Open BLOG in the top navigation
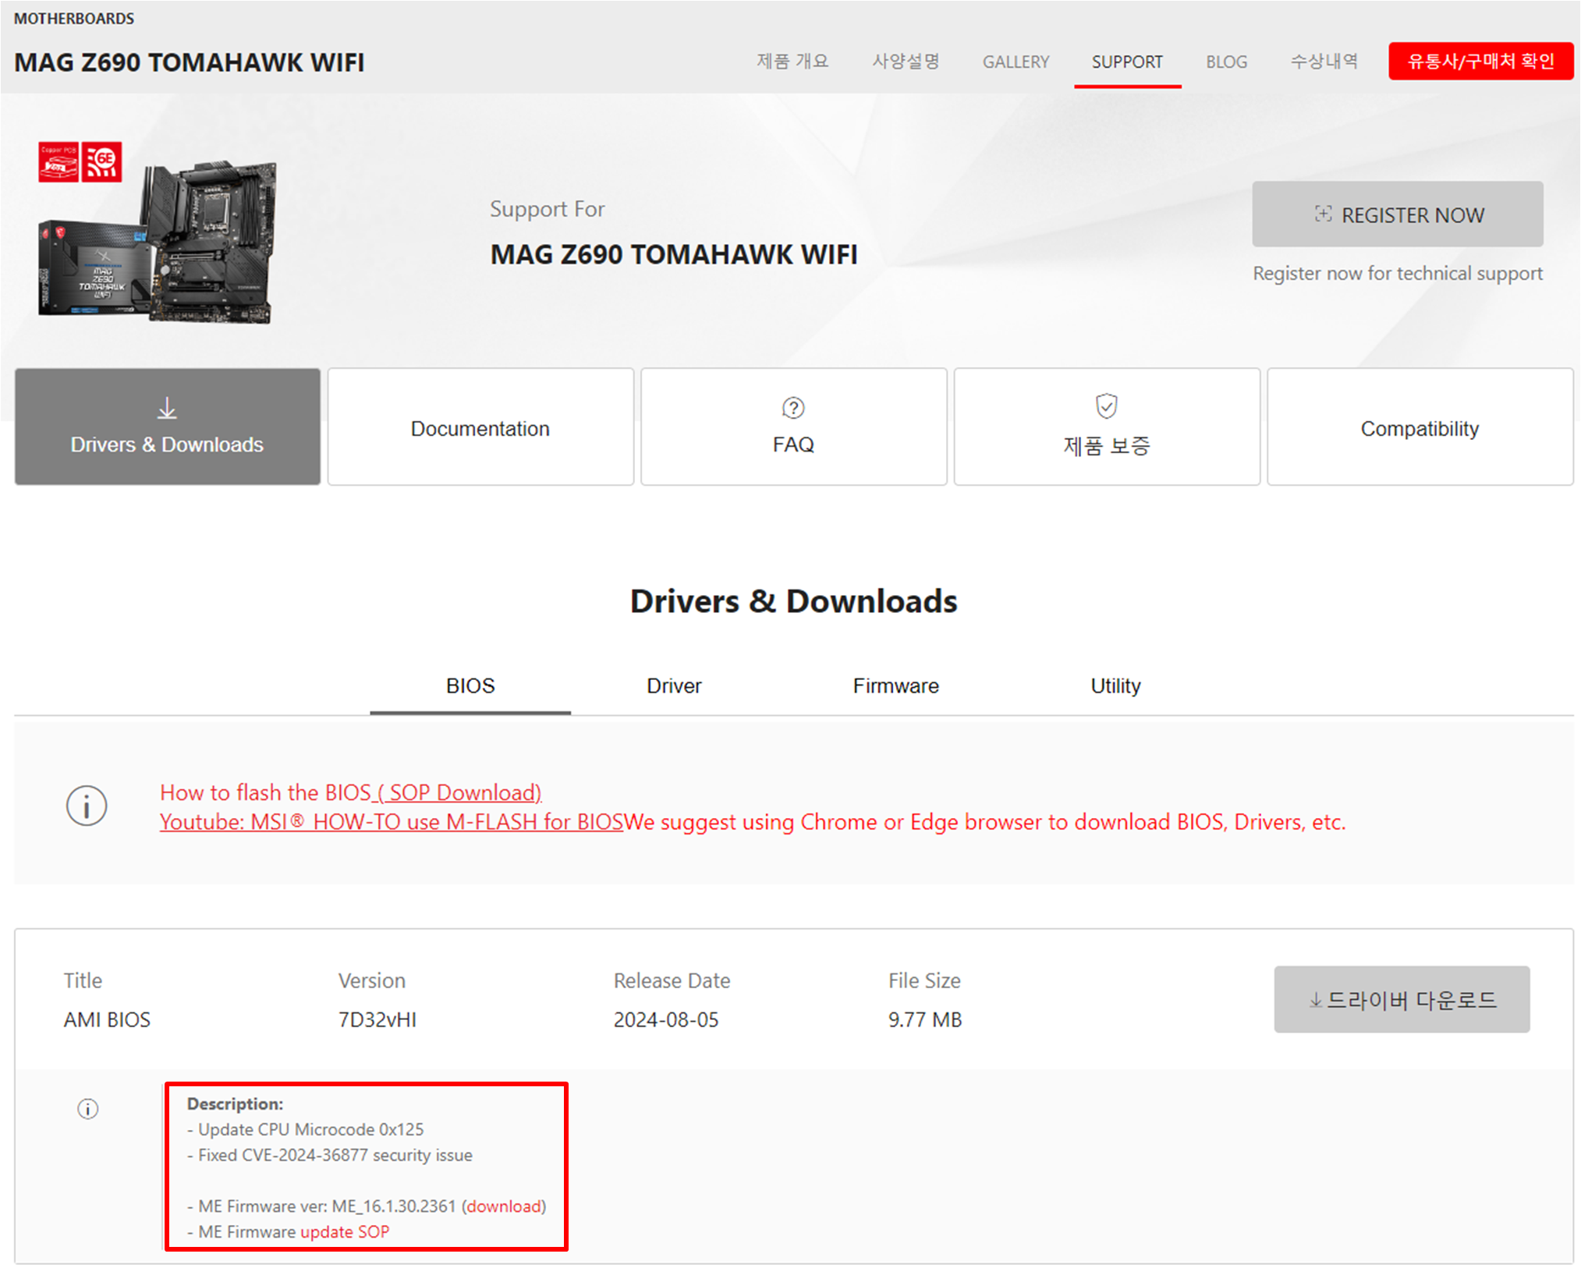This screenshot has height=1275, width=1581. pos(1226,62)
